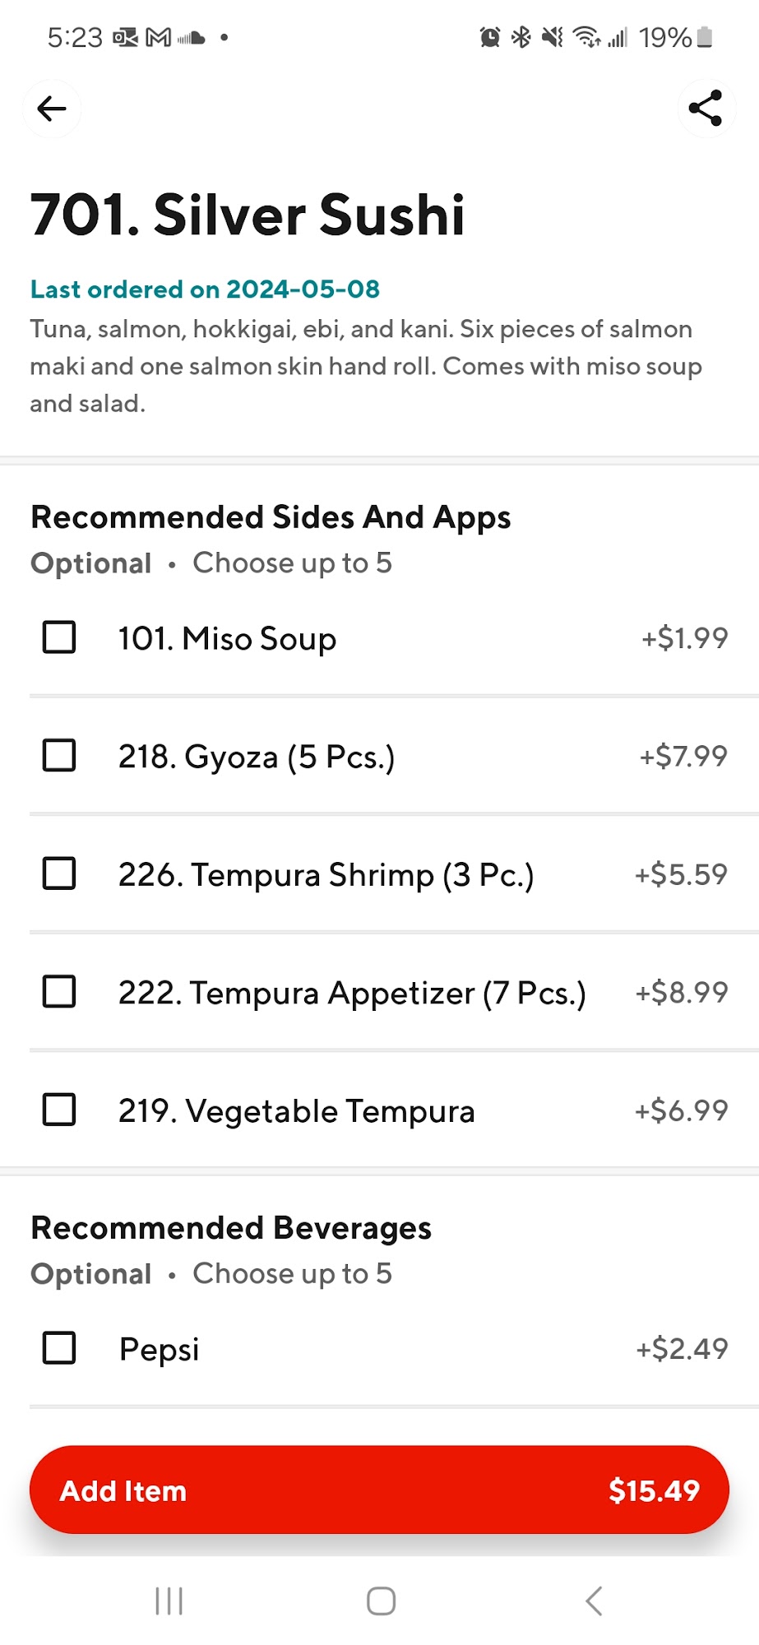Tap Android recent apps navigation icon
This screenshot has height=1645, width=759.
[x=169, y=1601]
